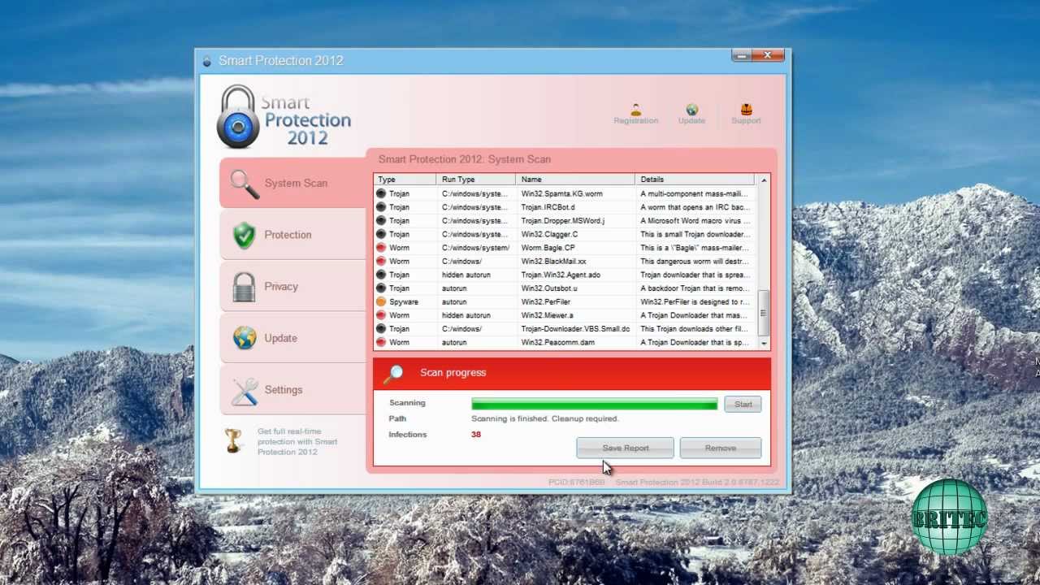Click black icon of Win32.Outsbot.u row

(x=380, y=288)
